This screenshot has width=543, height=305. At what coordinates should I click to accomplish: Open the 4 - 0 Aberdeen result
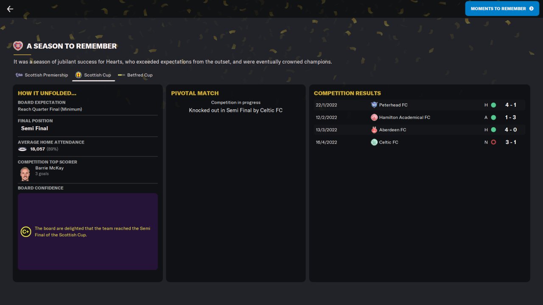point(510,130)
